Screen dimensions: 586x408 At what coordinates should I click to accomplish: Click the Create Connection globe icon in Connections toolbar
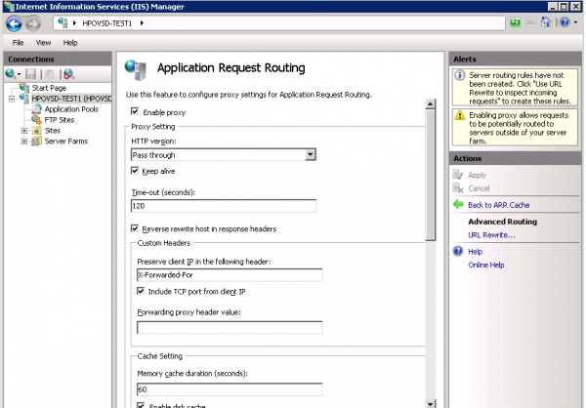pyautogui.click(x=10, y=74)
